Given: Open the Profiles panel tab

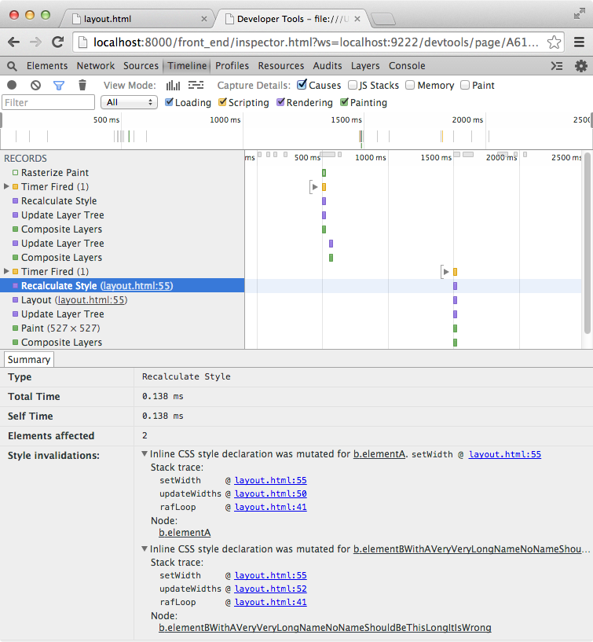Looking at the screenshot, I should click(x=232, y=66).
